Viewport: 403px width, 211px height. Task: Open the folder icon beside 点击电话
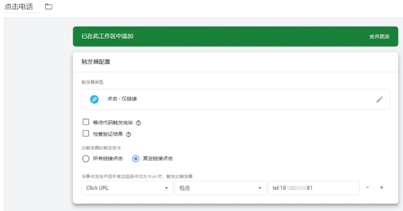49,7
